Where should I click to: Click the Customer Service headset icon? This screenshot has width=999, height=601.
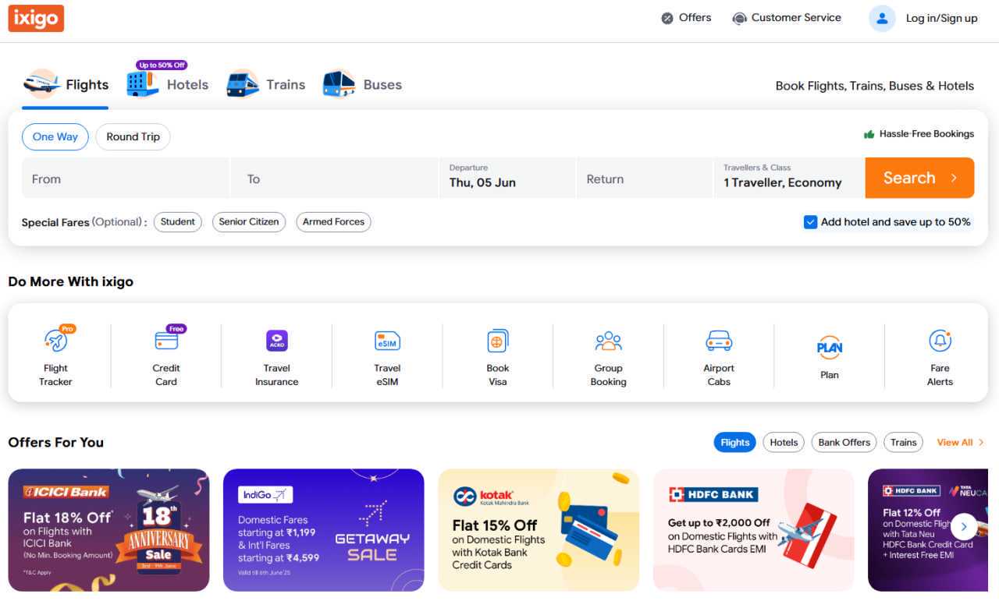[739, 18]
